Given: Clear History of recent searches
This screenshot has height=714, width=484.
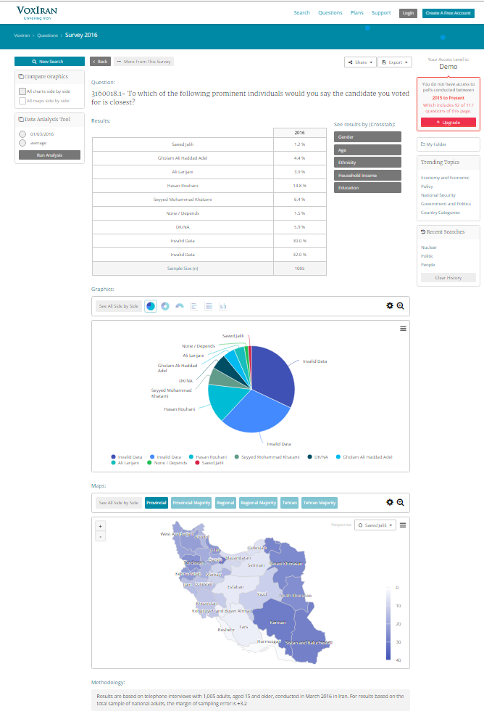Looking at the screenshot, I should [448, 278].
